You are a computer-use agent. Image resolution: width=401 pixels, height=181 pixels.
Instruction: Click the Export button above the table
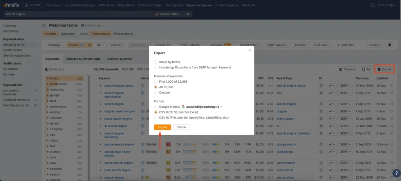385,69
